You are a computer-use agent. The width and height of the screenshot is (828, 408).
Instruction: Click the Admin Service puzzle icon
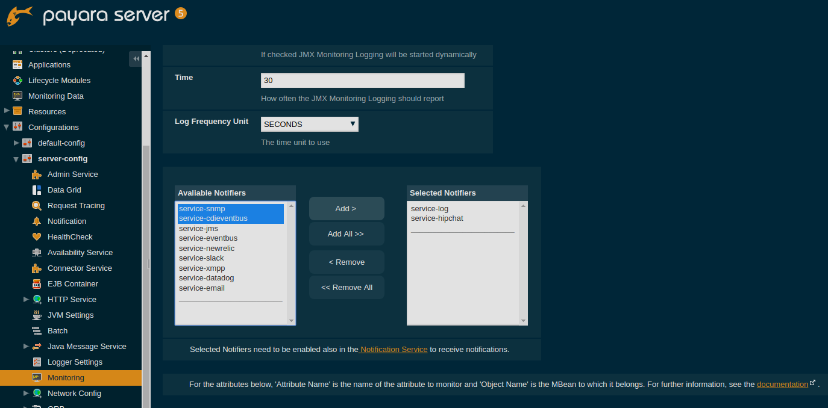(37, 175)
